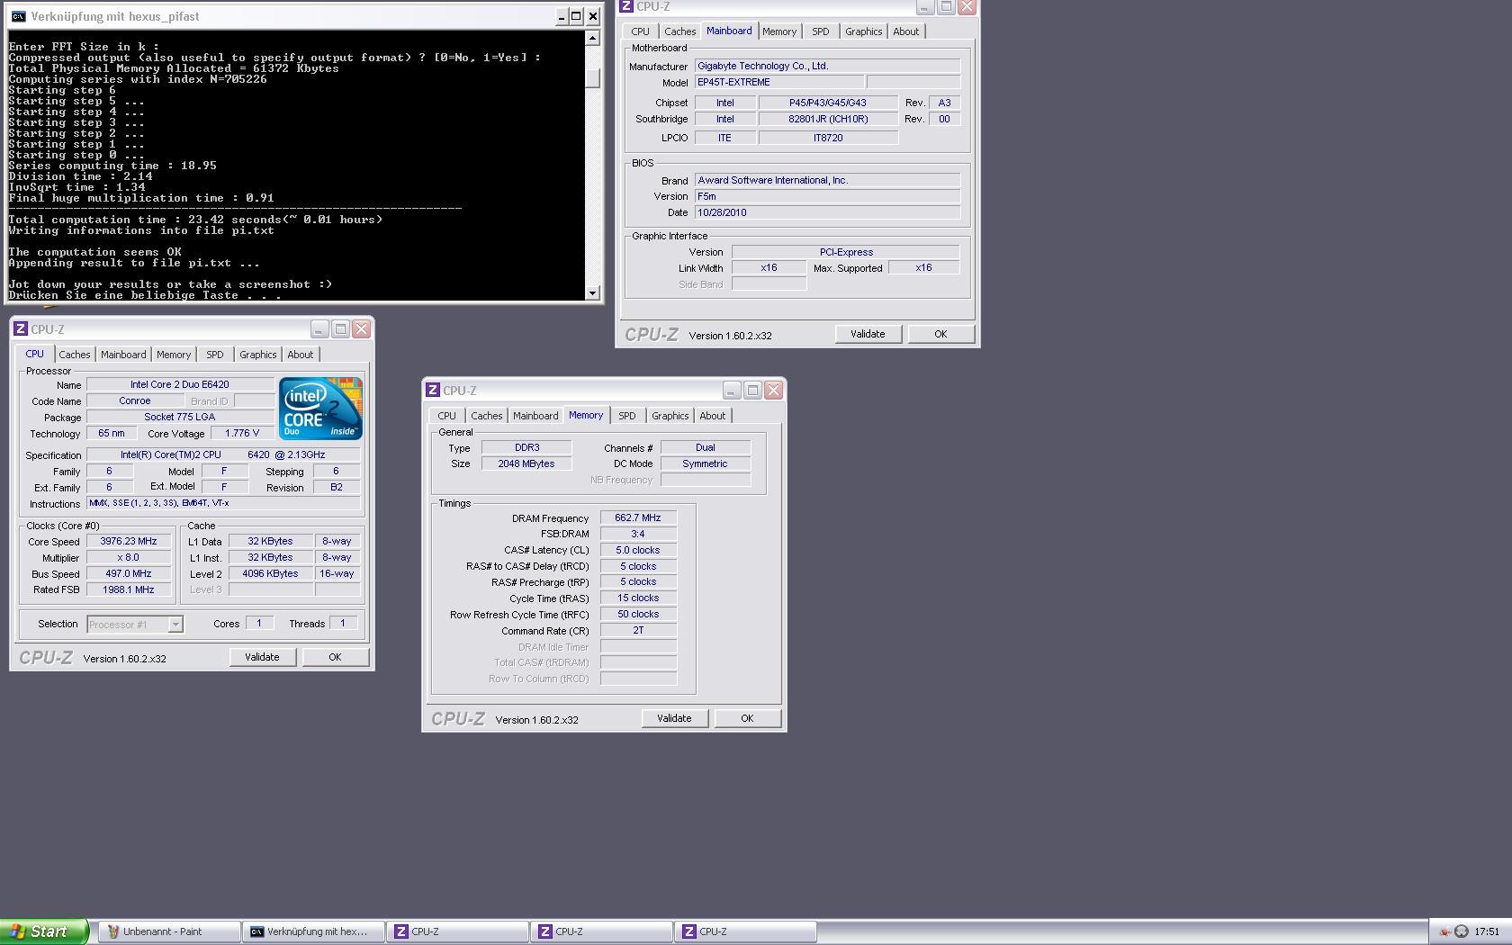Switch to CPU tab in the Mainboard window
Image resolution: width=1512 pixels, height=945 pixels.
(x=641, y=31)
